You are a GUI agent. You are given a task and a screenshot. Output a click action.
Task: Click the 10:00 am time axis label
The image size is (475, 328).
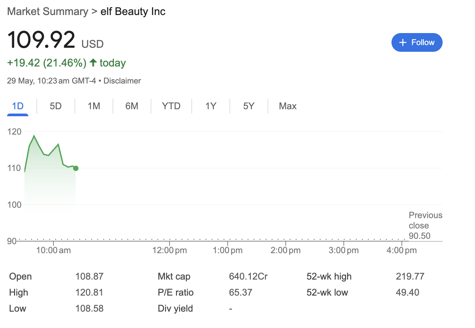[x=53, y=250]
